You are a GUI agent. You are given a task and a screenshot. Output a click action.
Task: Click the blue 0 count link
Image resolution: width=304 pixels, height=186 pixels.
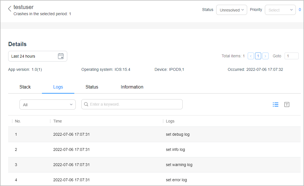pyautogui.click(x=300, y=10)
